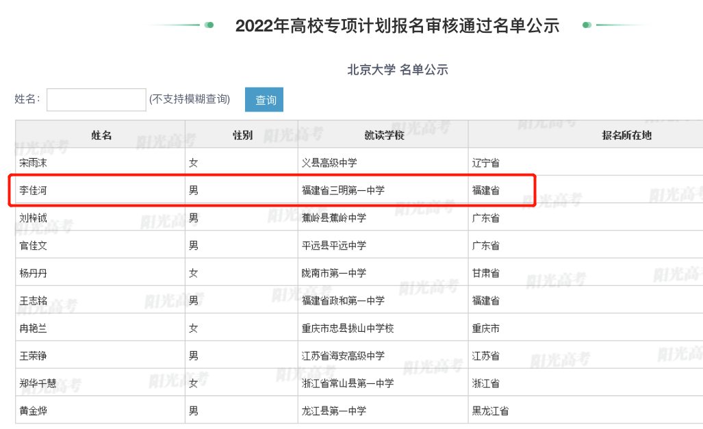Click gender 男 in 王荣铮's row
Screen dimensions: 703x429
click(193, 356)
